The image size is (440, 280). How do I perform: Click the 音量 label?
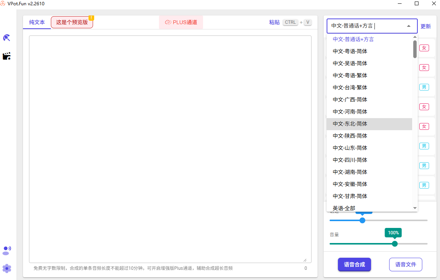[x=334, y=234]
